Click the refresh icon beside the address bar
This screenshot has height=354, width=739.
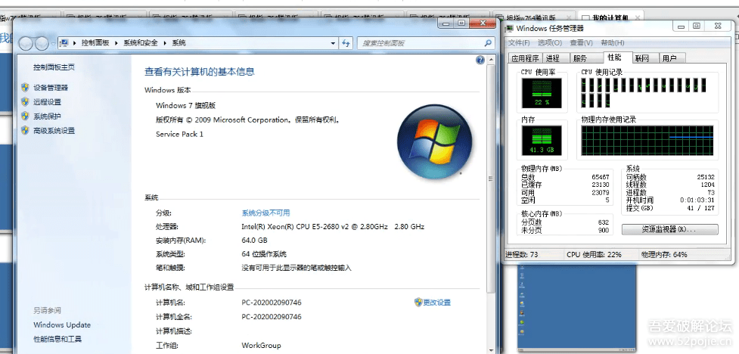pyautogui.click(x=346, y=43)
